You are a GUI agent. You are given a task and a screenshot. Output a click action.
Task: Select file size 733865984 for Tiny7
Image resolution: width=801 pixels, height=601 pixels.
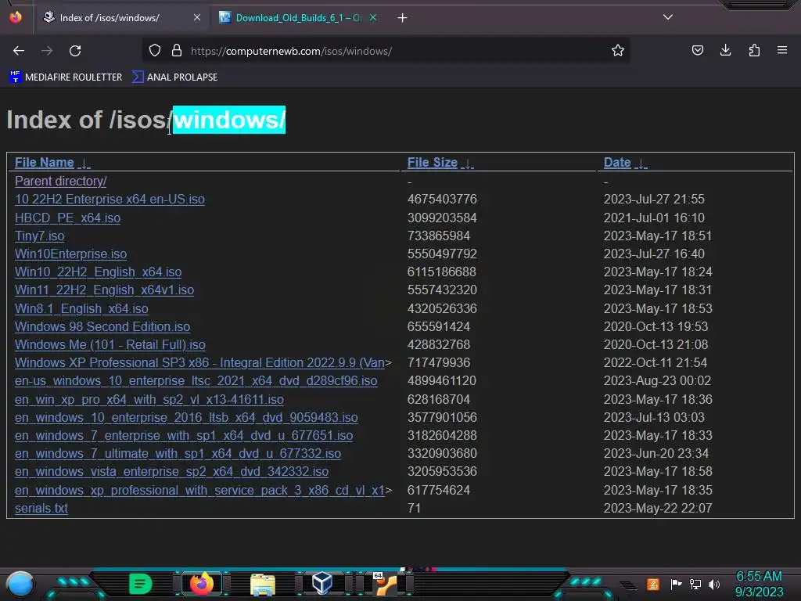[x=438, y=236]
